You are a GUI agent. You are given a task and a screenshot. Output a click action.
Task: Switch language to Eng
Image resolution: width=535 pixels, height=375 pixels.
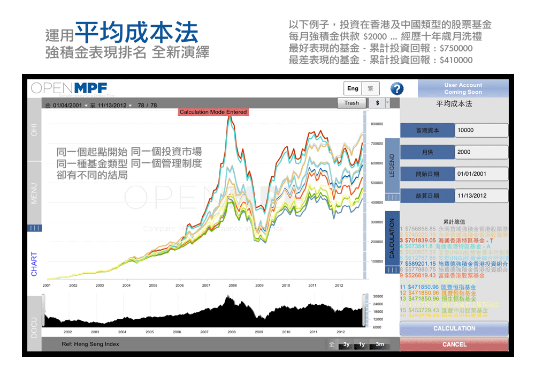pyautogui.click(x=353, y=88)
